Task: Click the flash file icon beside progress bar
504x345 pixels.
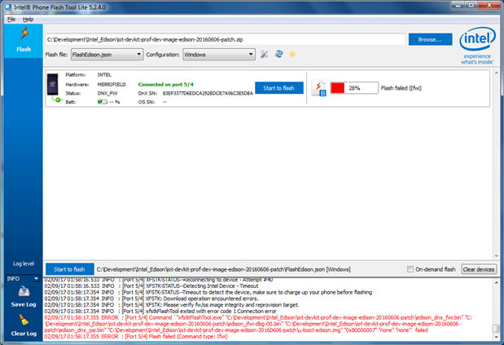Action: [x=319, y=88]
